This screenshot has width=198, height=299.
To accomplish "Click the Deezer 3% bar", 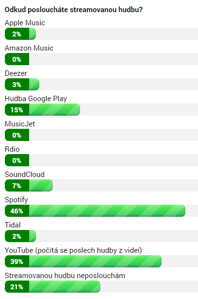I will pyautogui.click(x=22, y=84).
